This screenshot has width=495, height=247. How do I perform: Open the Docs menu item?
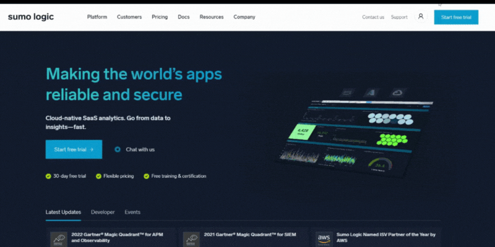[184, 17]
